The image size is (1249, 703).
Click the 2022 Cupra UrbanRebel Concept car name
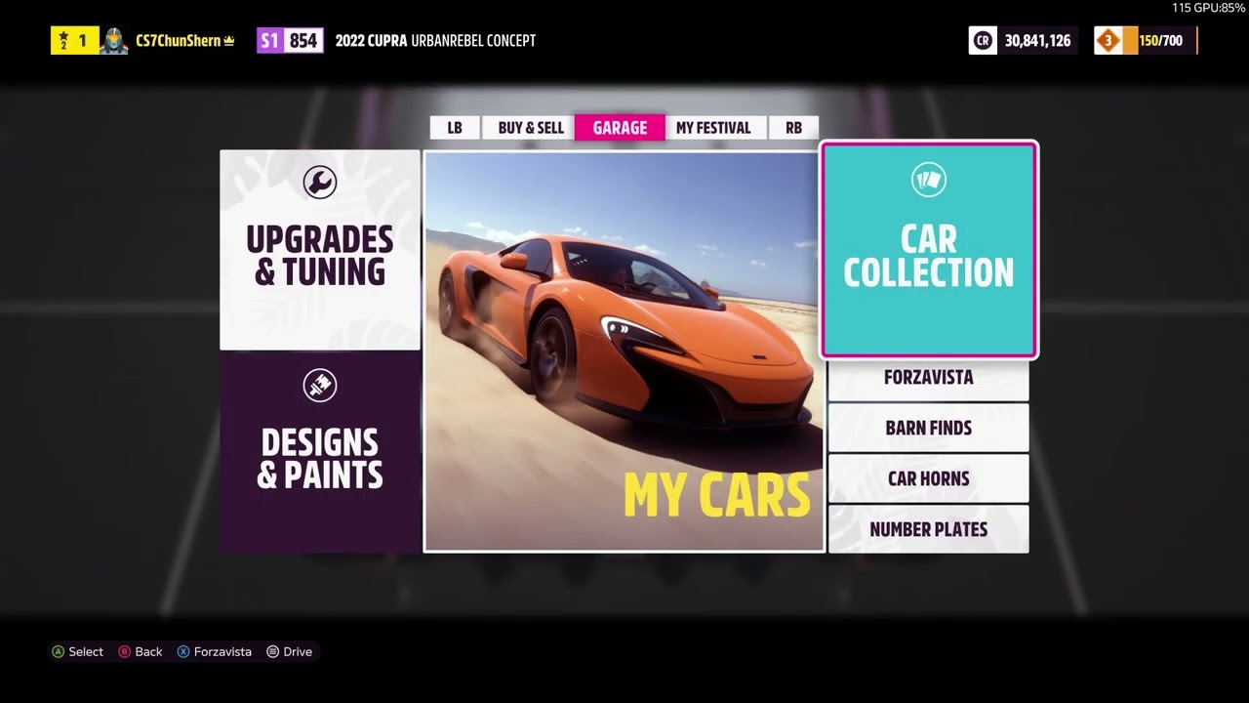coord(435,41)
